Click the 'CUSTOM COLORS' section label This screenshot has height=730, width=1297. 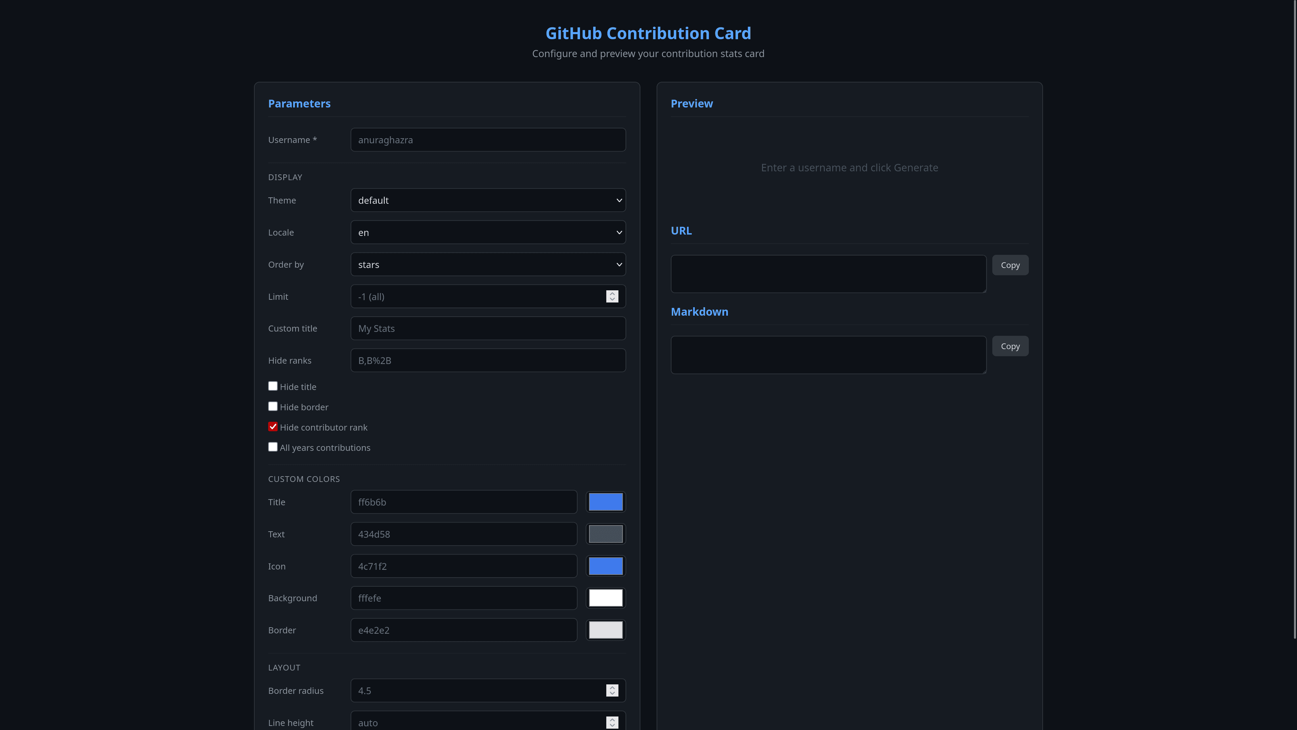tap(304, 479)
